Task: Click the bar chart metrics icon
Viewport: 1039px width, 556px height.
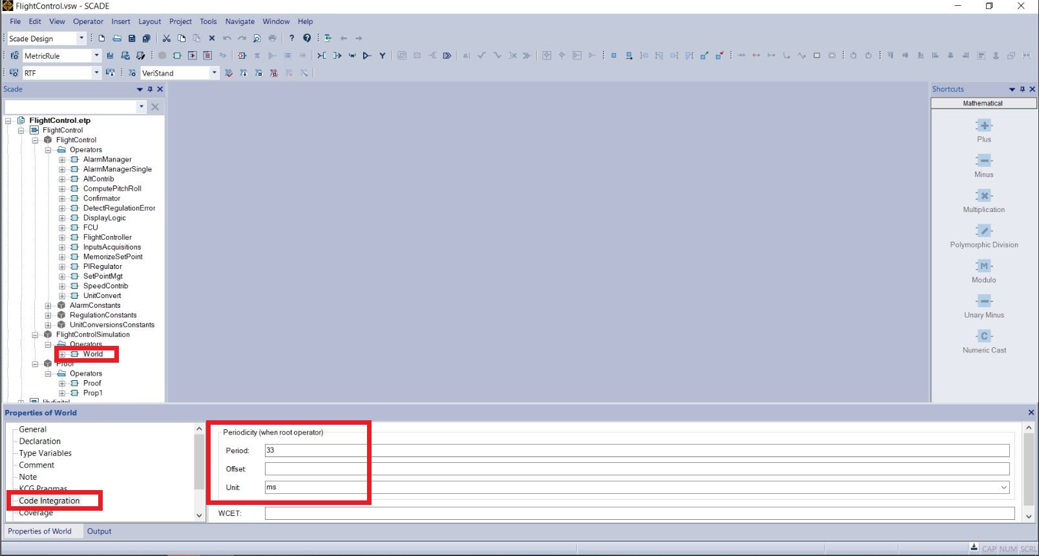Action: tap(110, 56)
